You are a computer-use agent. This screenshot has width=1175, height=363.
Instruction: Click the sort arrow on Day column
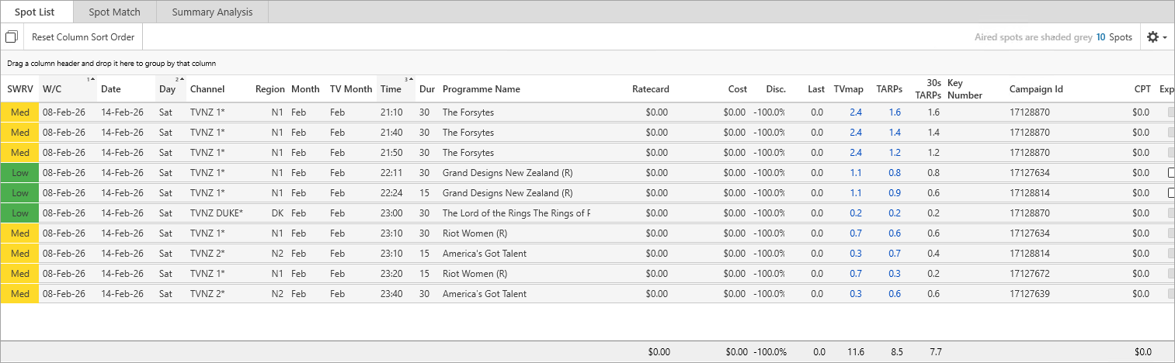pyautogui.click(x=179, y=79)
